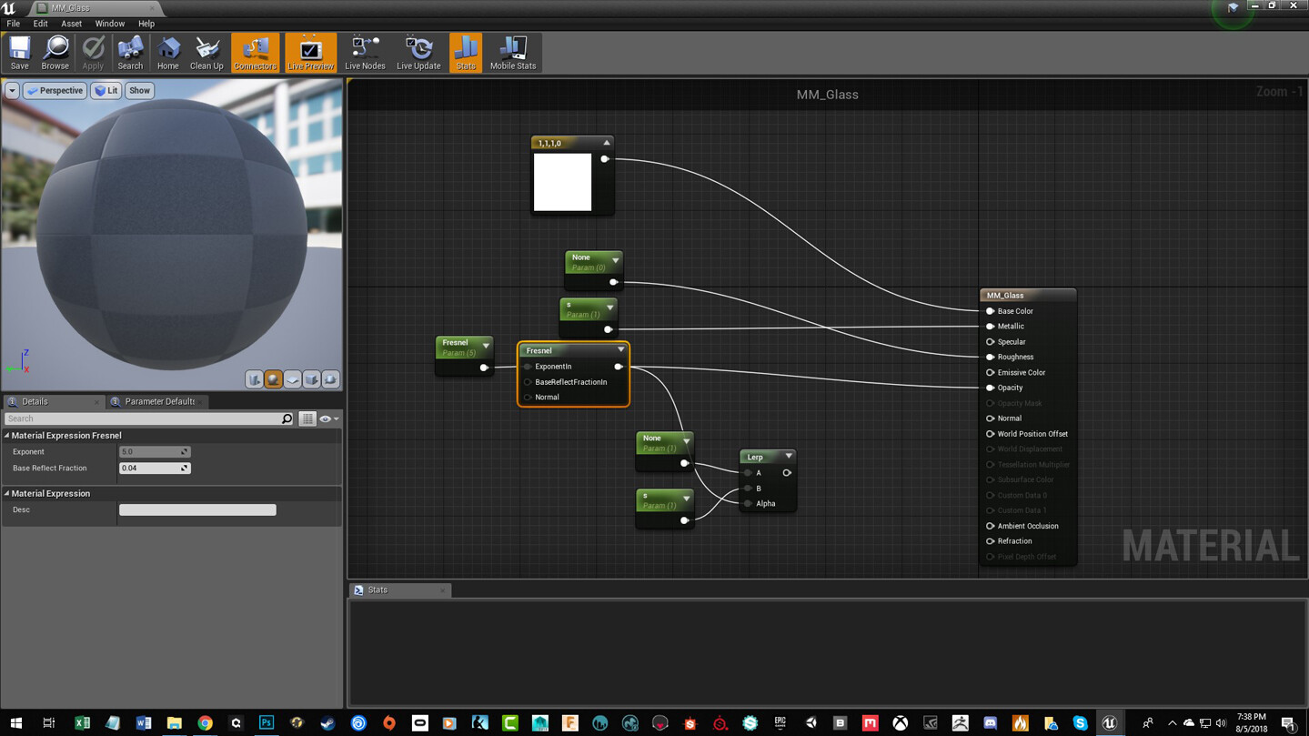Set preview mesh to sphere
The width and height of the screenshot is (1309, 736).
click(x=273, y=379)
